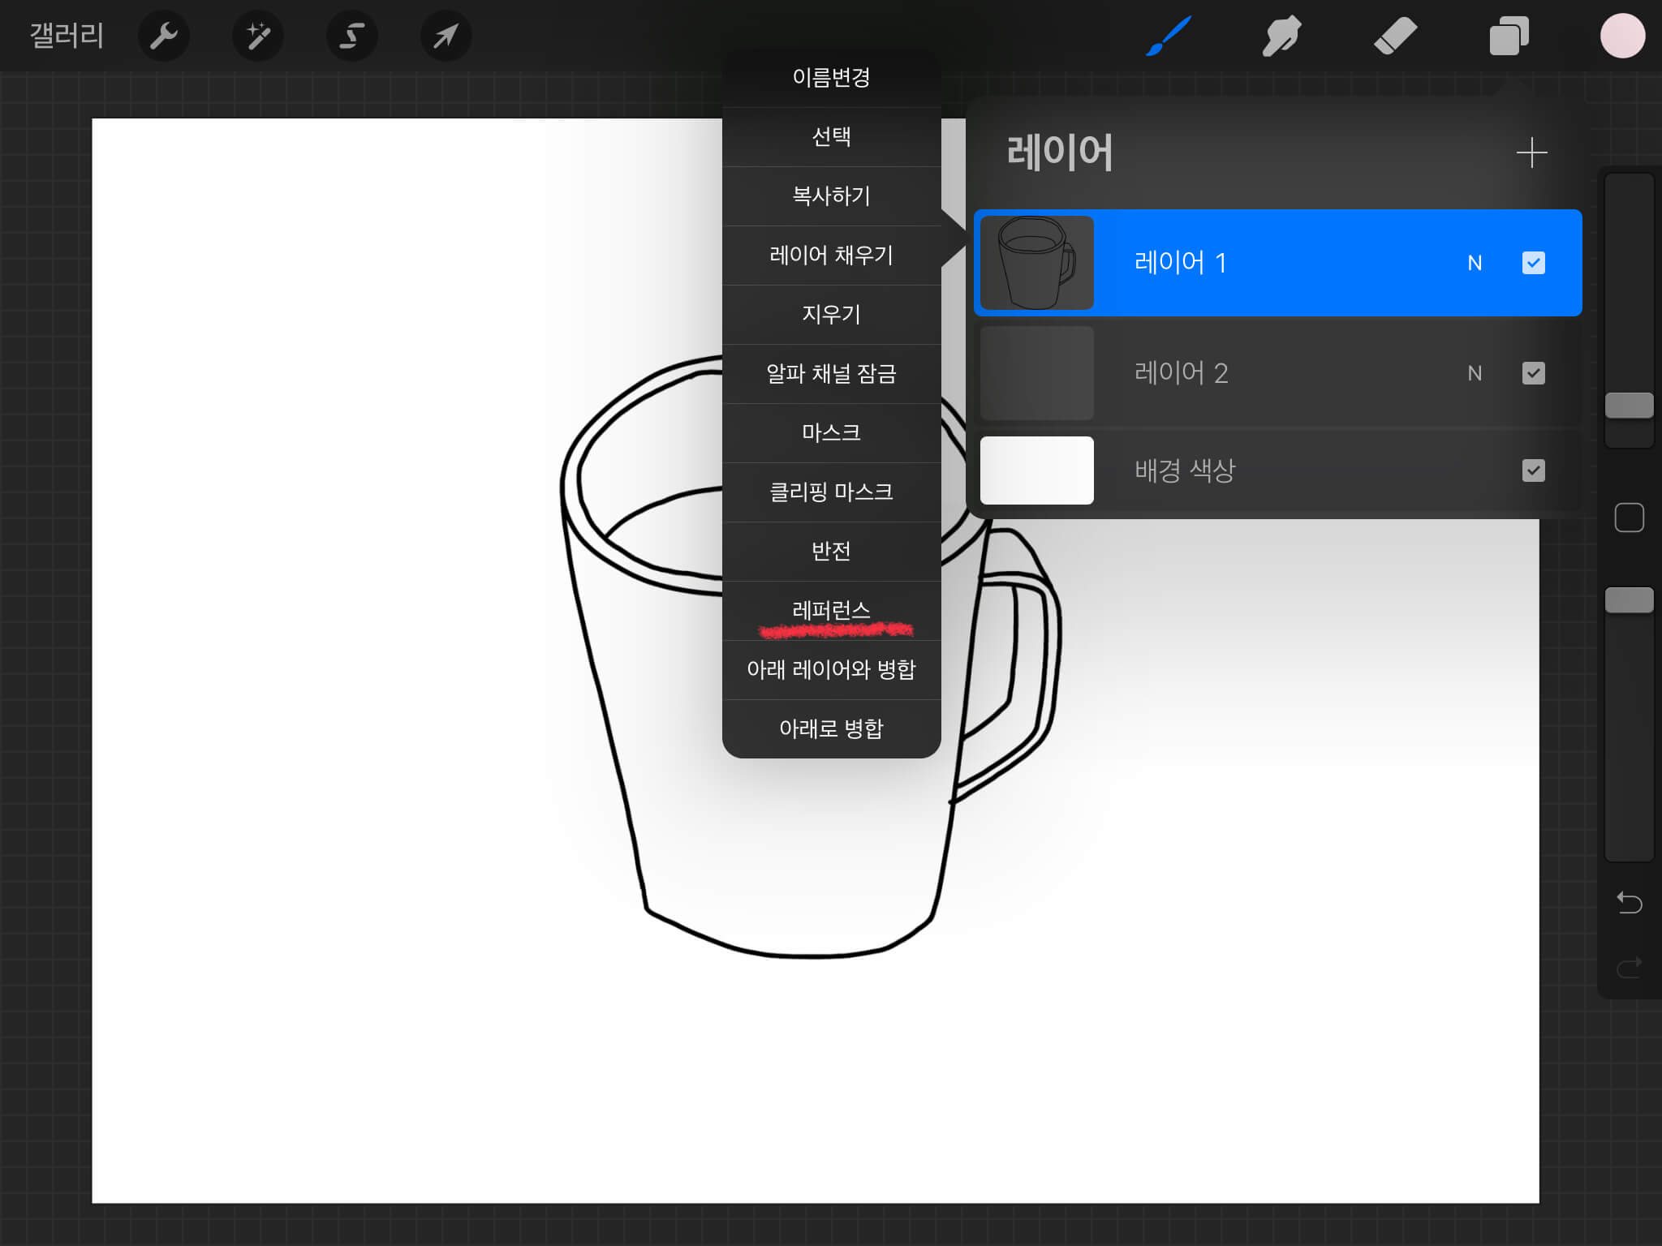Select the Transform arrow tool

pos(446,36)
